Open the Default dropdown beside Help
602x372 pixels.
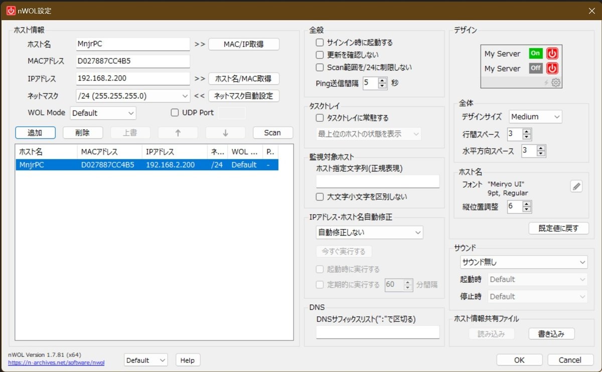pyautogui.click(x=146, y=360)
